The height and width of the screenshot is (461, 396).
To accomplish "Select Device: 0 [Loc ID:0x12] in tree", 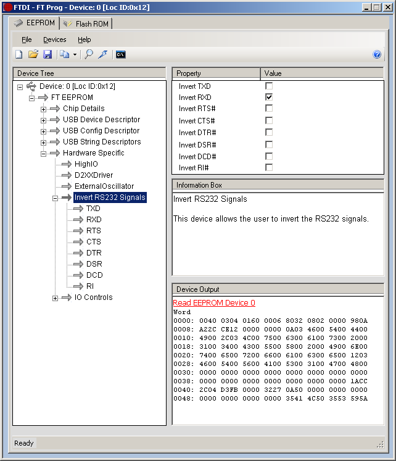I will pos(77,86).
